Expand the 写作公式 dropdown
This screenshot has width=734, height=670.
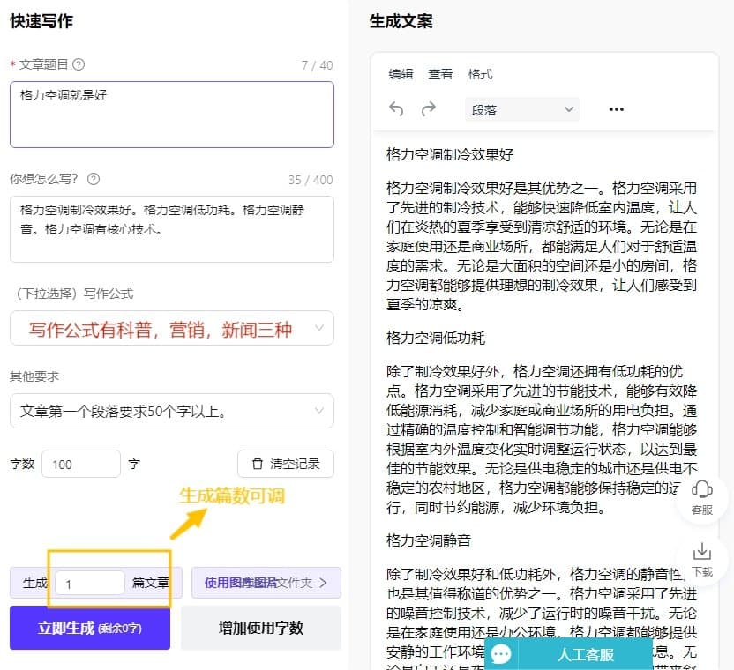click(172, 329)
